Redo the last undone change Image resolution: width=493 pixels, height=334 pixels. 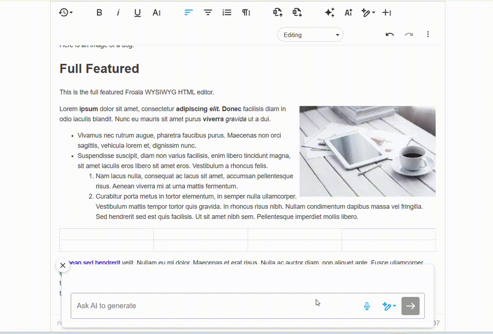409,35
